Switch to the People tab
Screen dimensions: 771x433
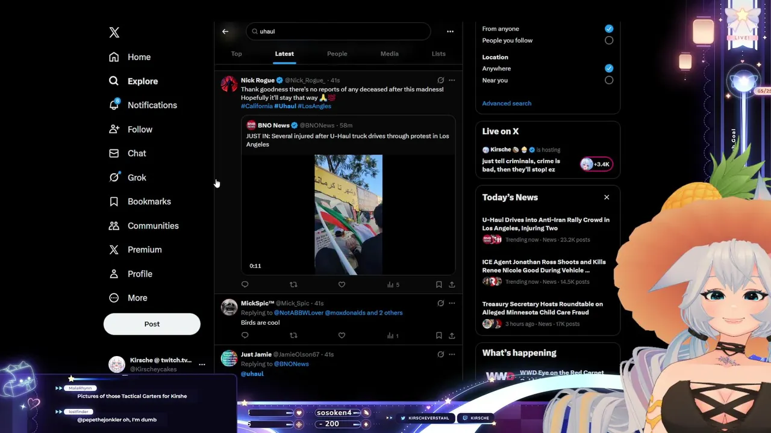(x=337, y=54)
